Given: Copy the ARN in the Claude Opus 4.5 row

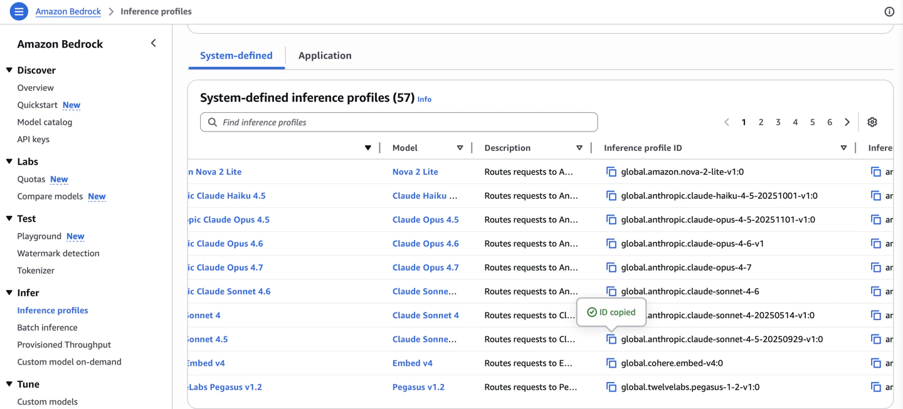Looking at the screenshot, I should 876,219.
